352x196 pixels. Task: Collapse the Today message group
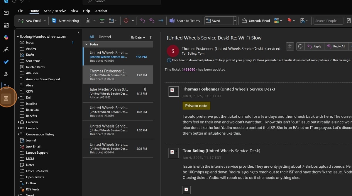[86, 44]
